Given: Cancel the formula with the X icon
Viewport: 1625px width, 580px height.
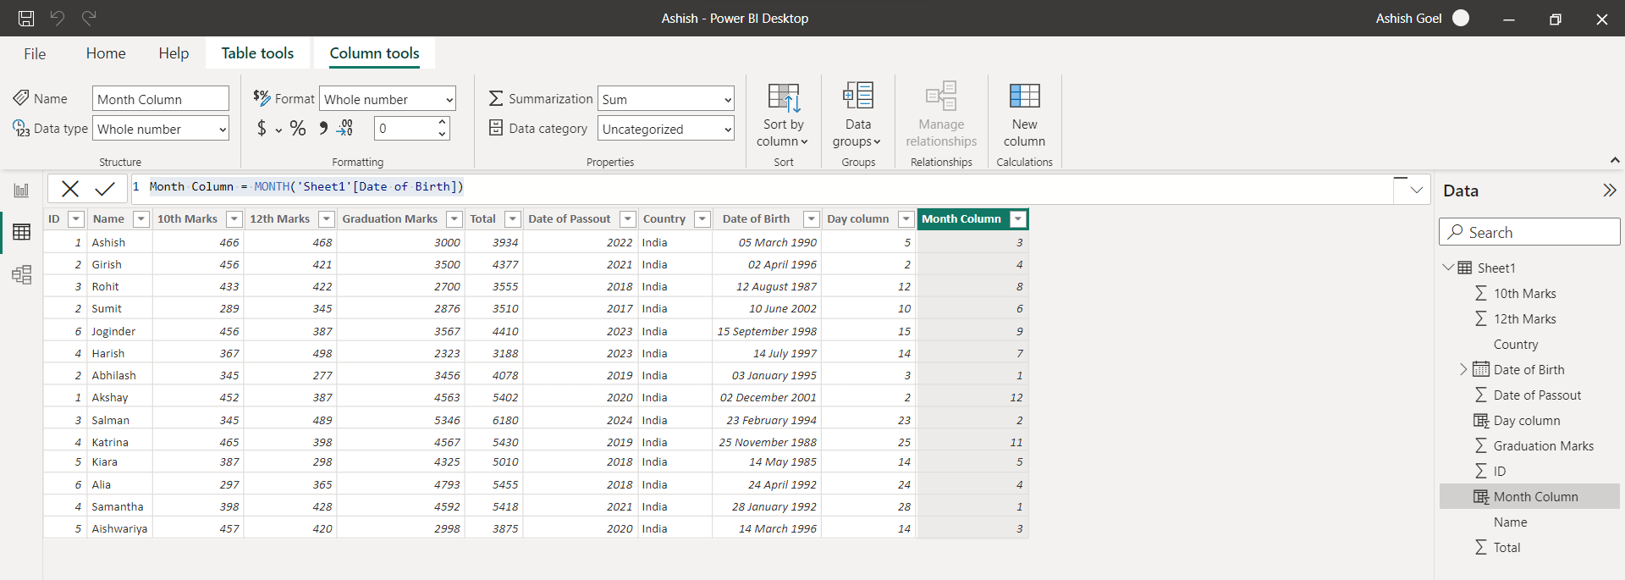Looking at the screenshot, I should pyautogui.click(x=70, y=189).
